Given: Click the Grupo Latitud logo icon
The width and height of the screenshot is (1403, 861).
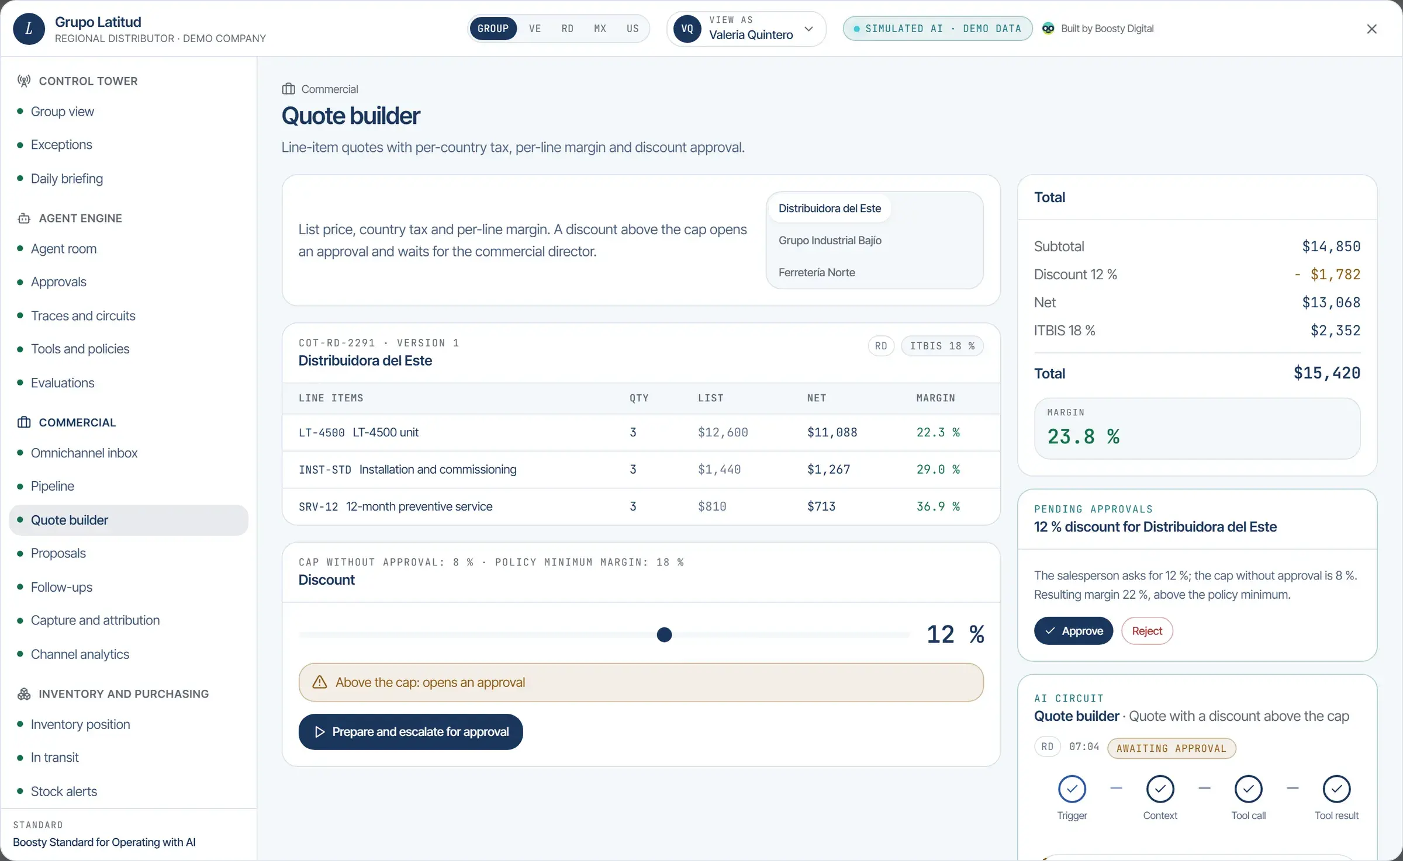Looking at the screenshot, I should click(x=29, y=29).
